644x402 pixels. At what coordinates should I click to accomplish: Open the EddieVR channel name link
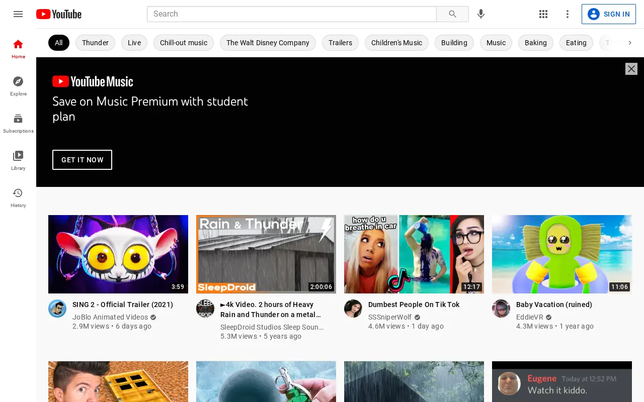pos(530,317)
